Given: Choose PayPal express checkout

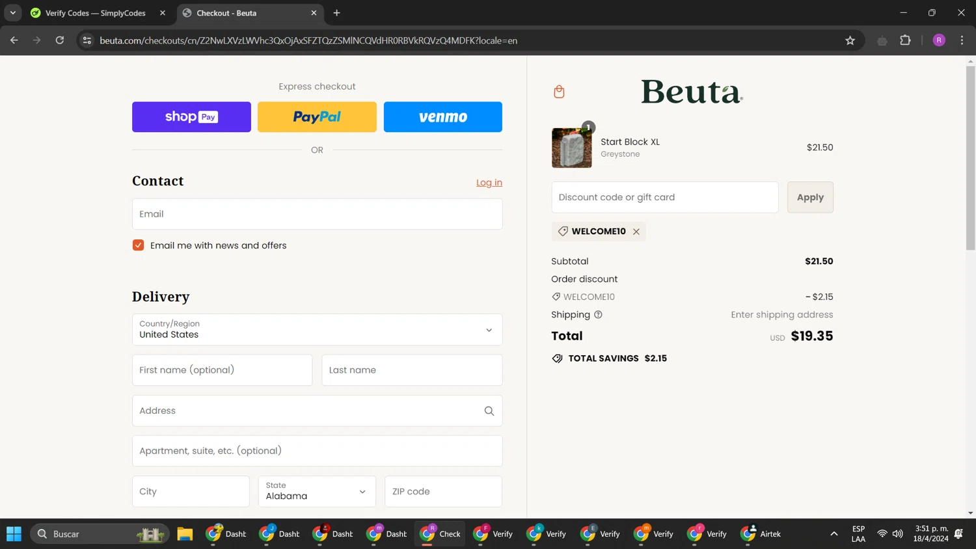Looking at the screenshot, I should coord(317,117).
